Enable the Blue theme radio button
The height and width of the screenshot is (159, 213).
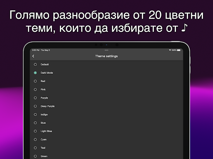click(x=35, y=123)
